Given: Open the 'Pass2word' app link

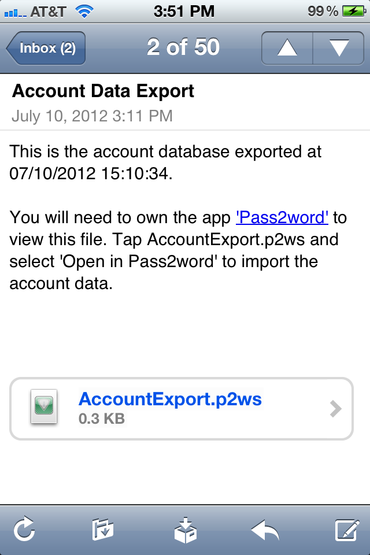Looking at the screenshot, I should tap(283, 217).
